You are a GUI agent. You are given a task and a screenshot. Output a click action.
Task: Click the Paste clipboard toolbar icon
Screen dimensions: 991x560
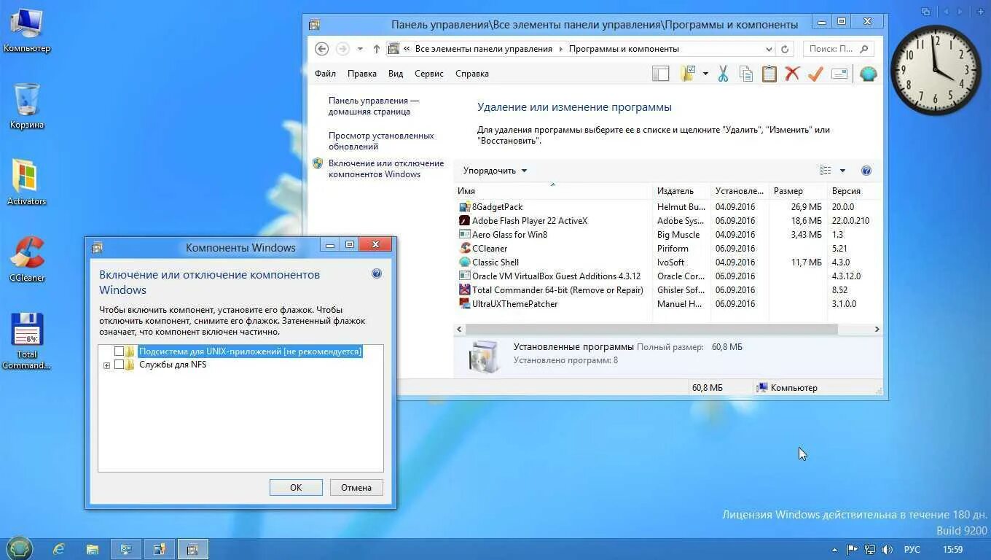(769, 74)
